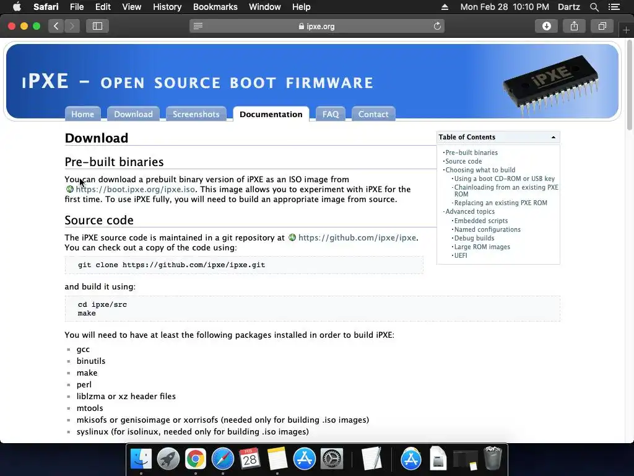
Task: Select the Documentation tab
Action: (x=271, y=114)
